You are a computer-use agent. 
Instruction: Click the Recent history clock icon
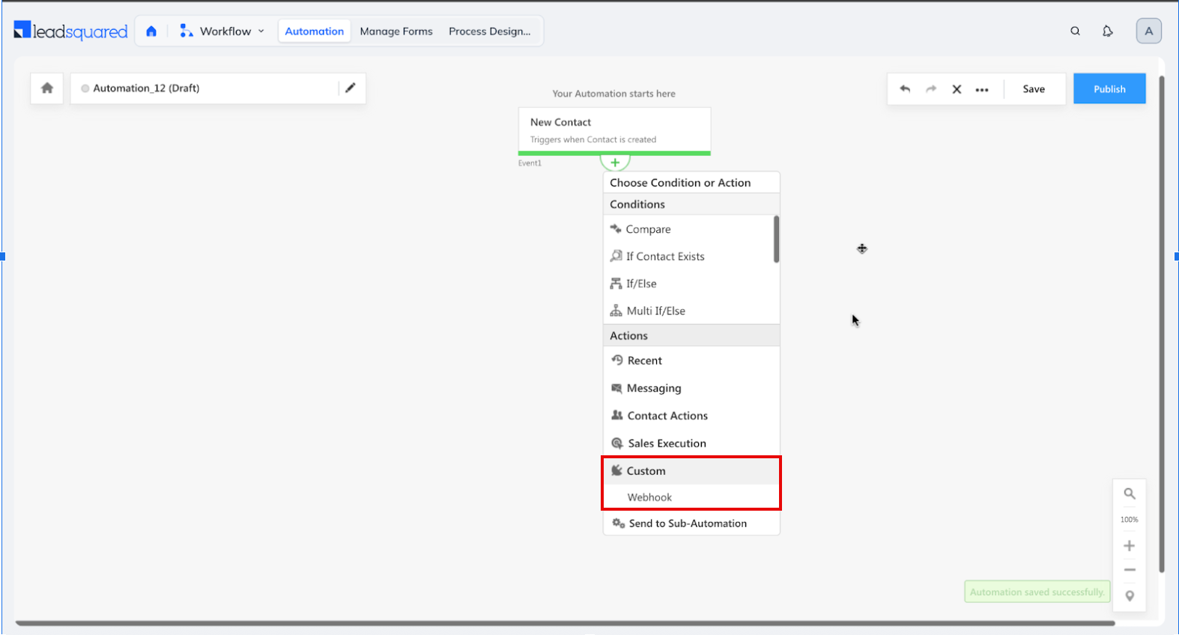pyautogui.click(x=617, y=360)
